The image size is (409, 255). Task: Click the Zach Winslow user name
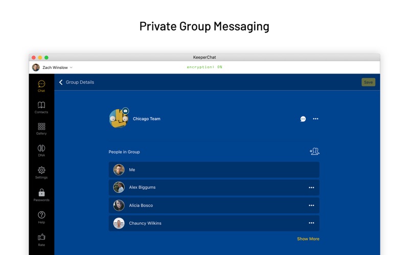pyautogui.click(x=55, y=67)
